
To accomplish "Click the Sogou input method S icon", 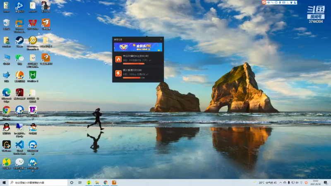I will pos(264,2).
